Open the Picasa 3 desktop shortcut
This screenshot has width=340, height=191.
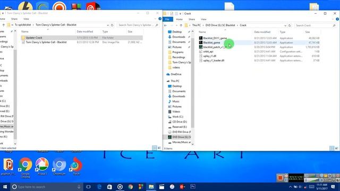click(42, 166)
